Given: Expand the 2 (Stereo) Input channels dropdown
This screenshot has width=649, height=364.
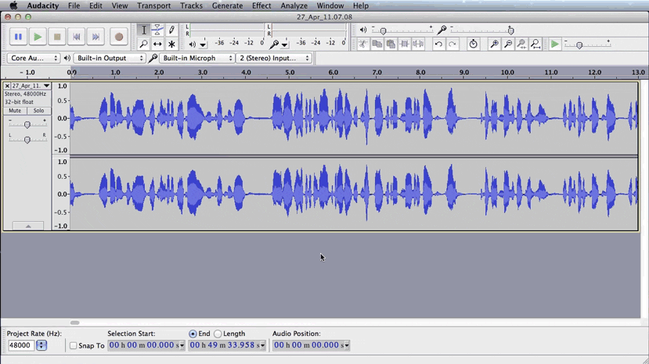Looking at the screenshot, I should [274, 58].
